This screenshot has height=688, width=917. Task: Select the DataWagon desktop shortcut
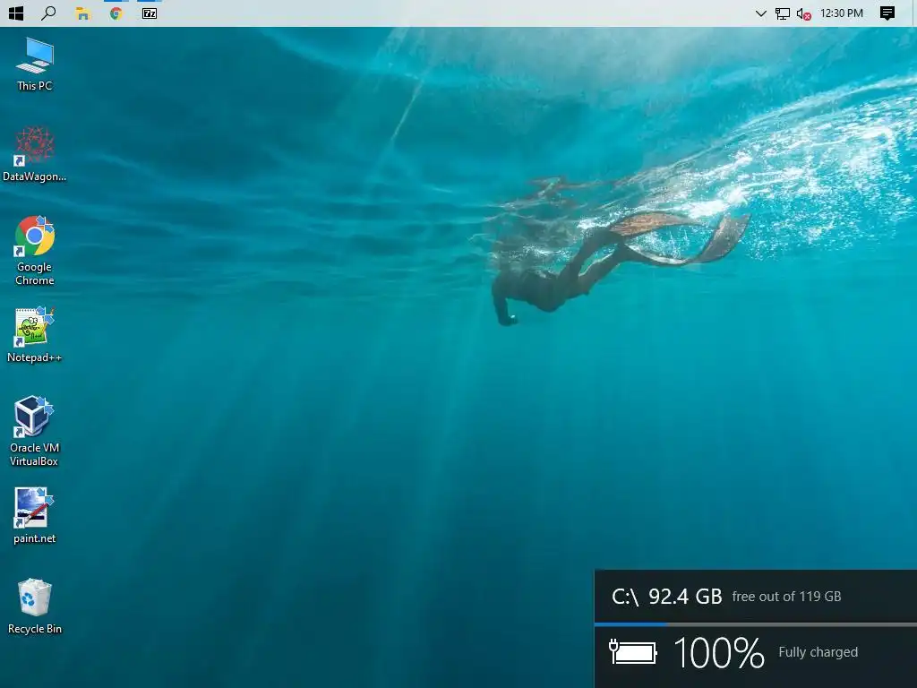[x=35, y=154]
